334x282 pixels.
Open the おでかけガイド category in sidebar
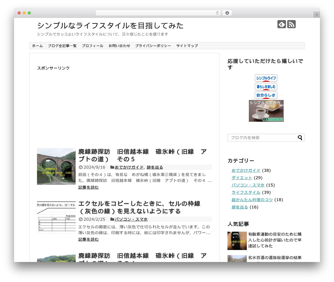246,170
